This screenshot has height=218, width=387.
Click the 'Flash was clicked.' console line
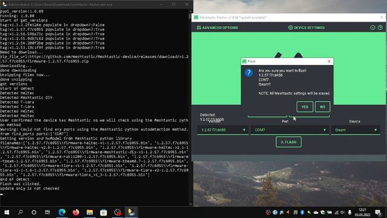(x=20, y=184)
